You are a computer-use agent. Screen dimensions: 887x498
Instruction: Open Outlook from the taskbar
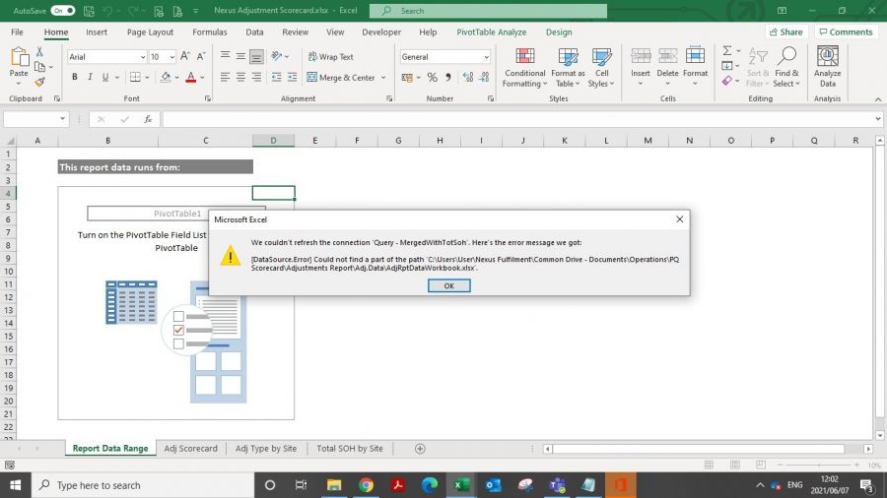tap(494, 485)
